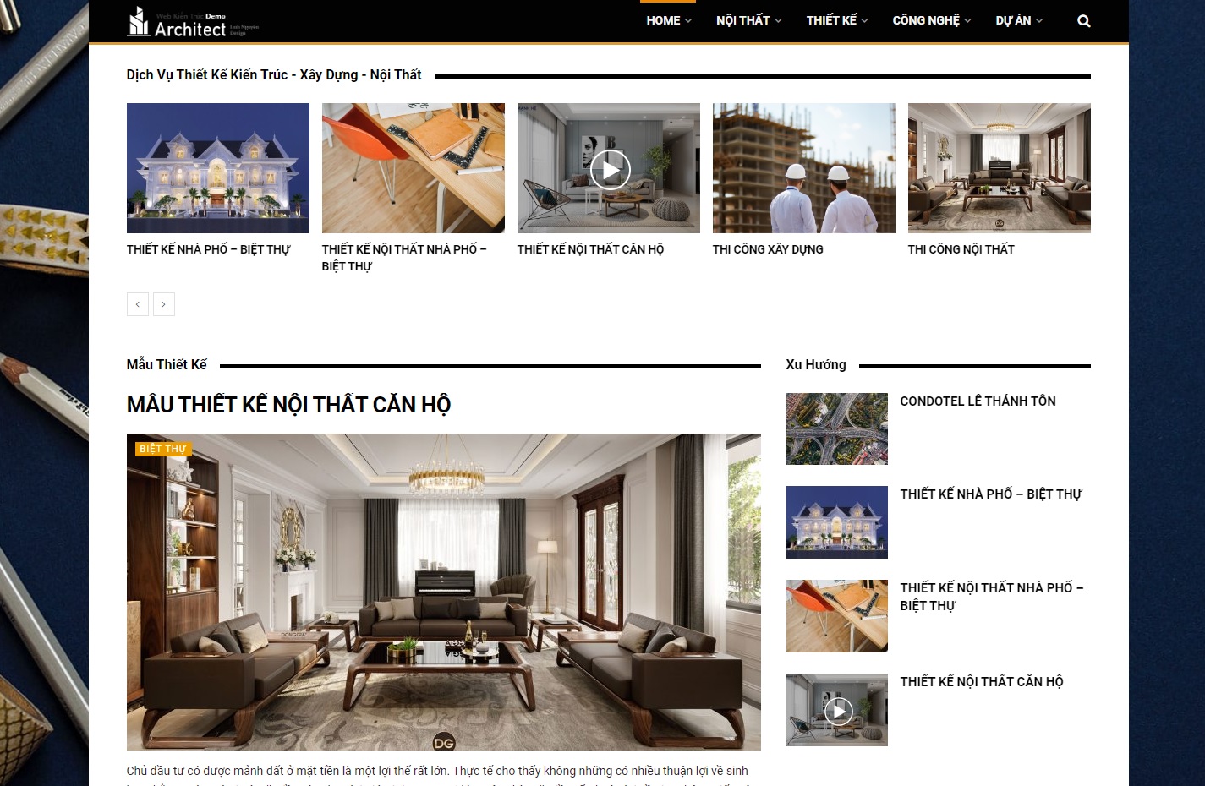The width and height of the screenshot is (1205, 786).
Task: Open the DỰ ÁN menu
Action: tap(1019, 20)
